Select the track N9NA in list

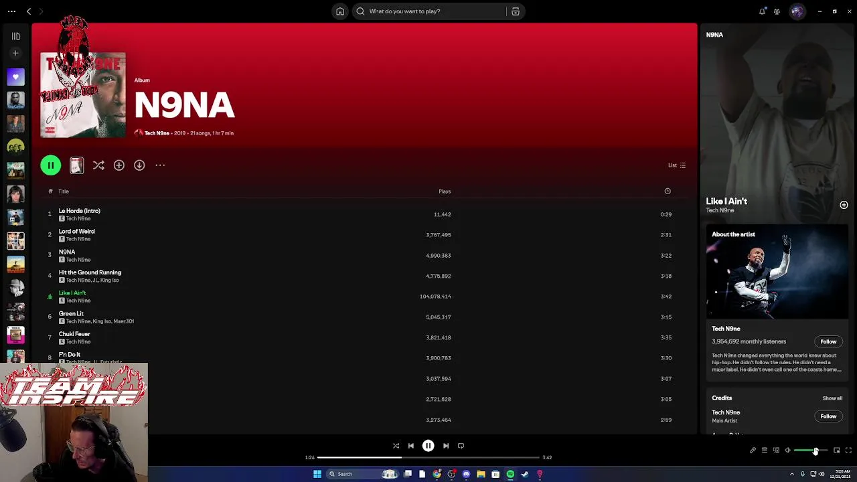(67, 252)
